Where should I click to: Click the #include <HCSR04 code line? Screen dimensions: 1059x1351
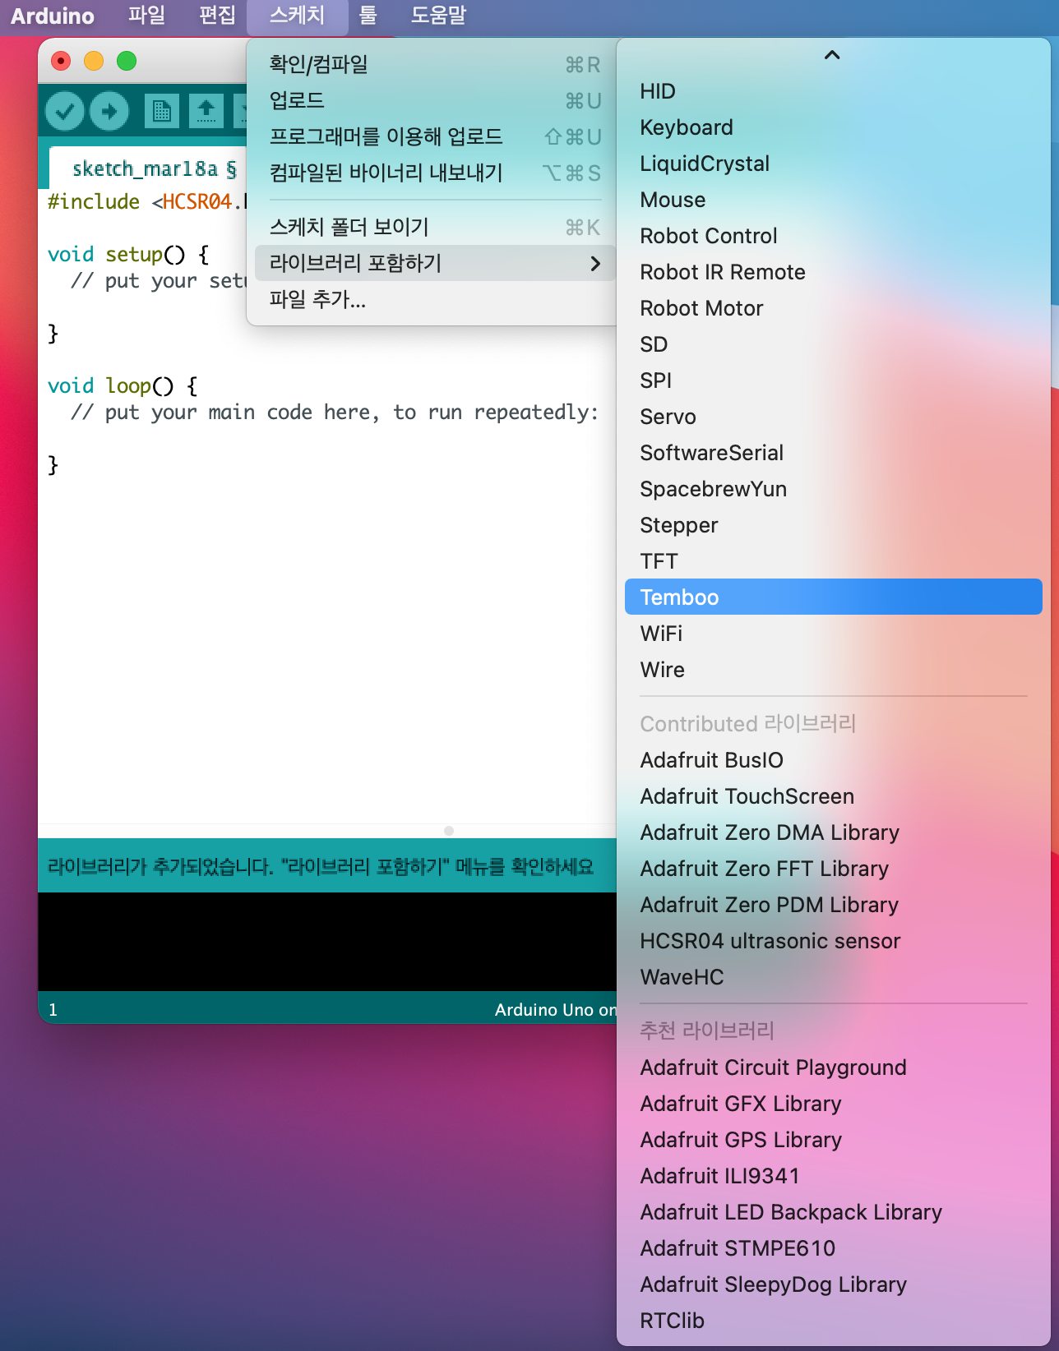(x=146, y=202)
